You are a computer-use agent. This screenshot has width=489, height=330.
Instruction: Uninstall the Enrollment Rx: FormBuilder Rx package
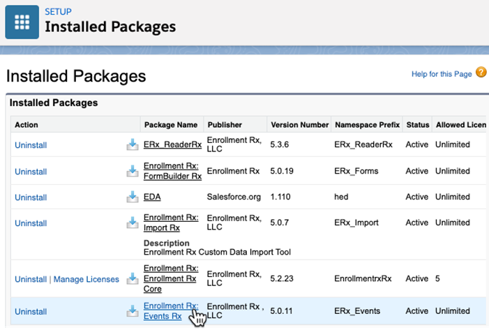(31, 171)
